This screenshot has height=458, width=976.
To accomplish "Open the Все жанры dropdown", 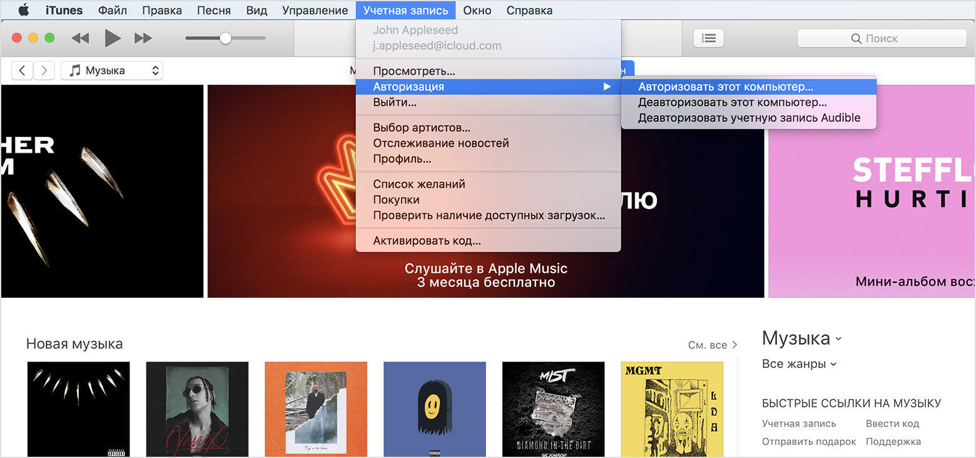I will click(x=799, y=364).
